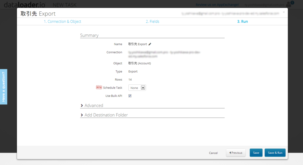Click the Cancel link
Viewport: 303px width, 165px height.
(x=213, y=153)
